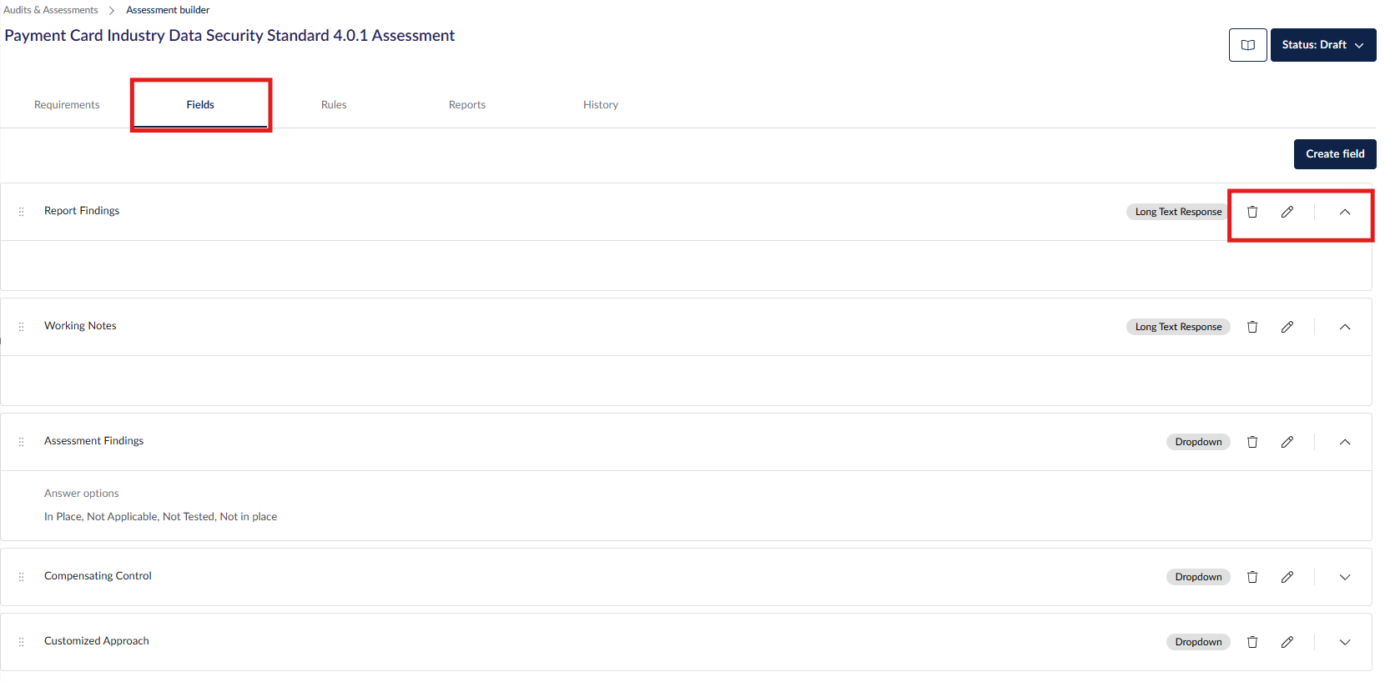Open the Status: Draft dropdown
The width and height of the screenshot is (1385, 682).
tap(1322, 45)
